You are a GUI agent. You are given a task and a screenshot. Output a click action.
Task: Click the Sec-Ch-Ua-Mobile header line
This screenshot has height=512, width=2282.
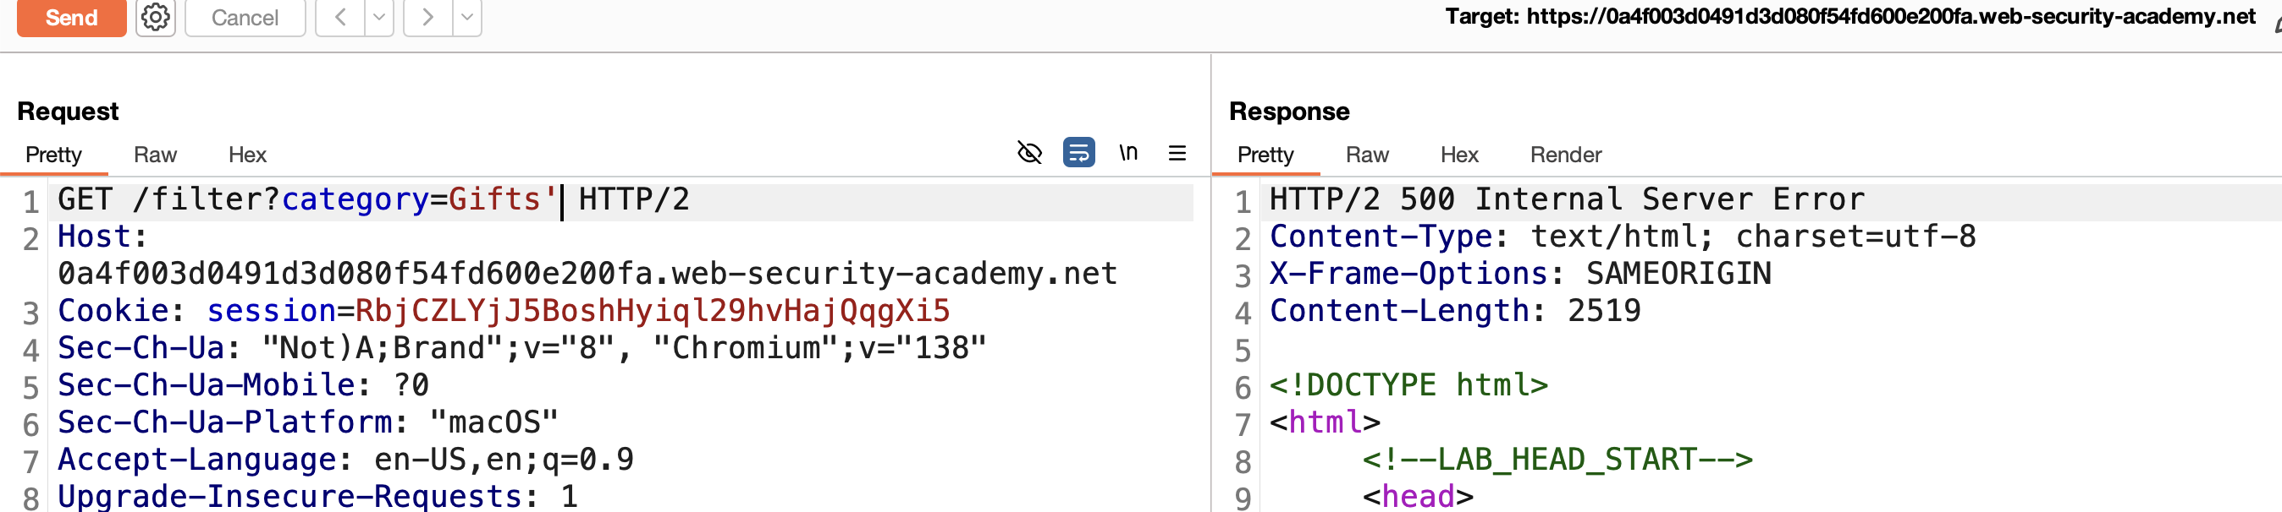(244, 385)
